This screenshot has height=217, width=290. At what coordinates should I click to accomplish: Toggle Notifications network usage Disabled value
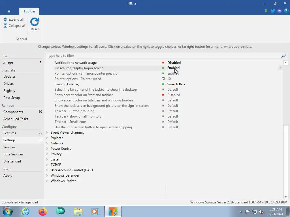pyautogui.click(x=174, y=63)
